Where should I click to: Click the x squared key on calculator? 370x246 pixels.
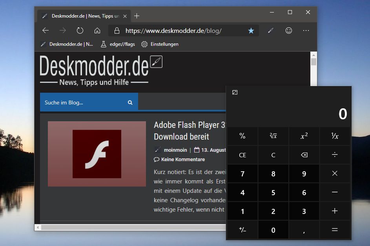[x=304, y=136]
